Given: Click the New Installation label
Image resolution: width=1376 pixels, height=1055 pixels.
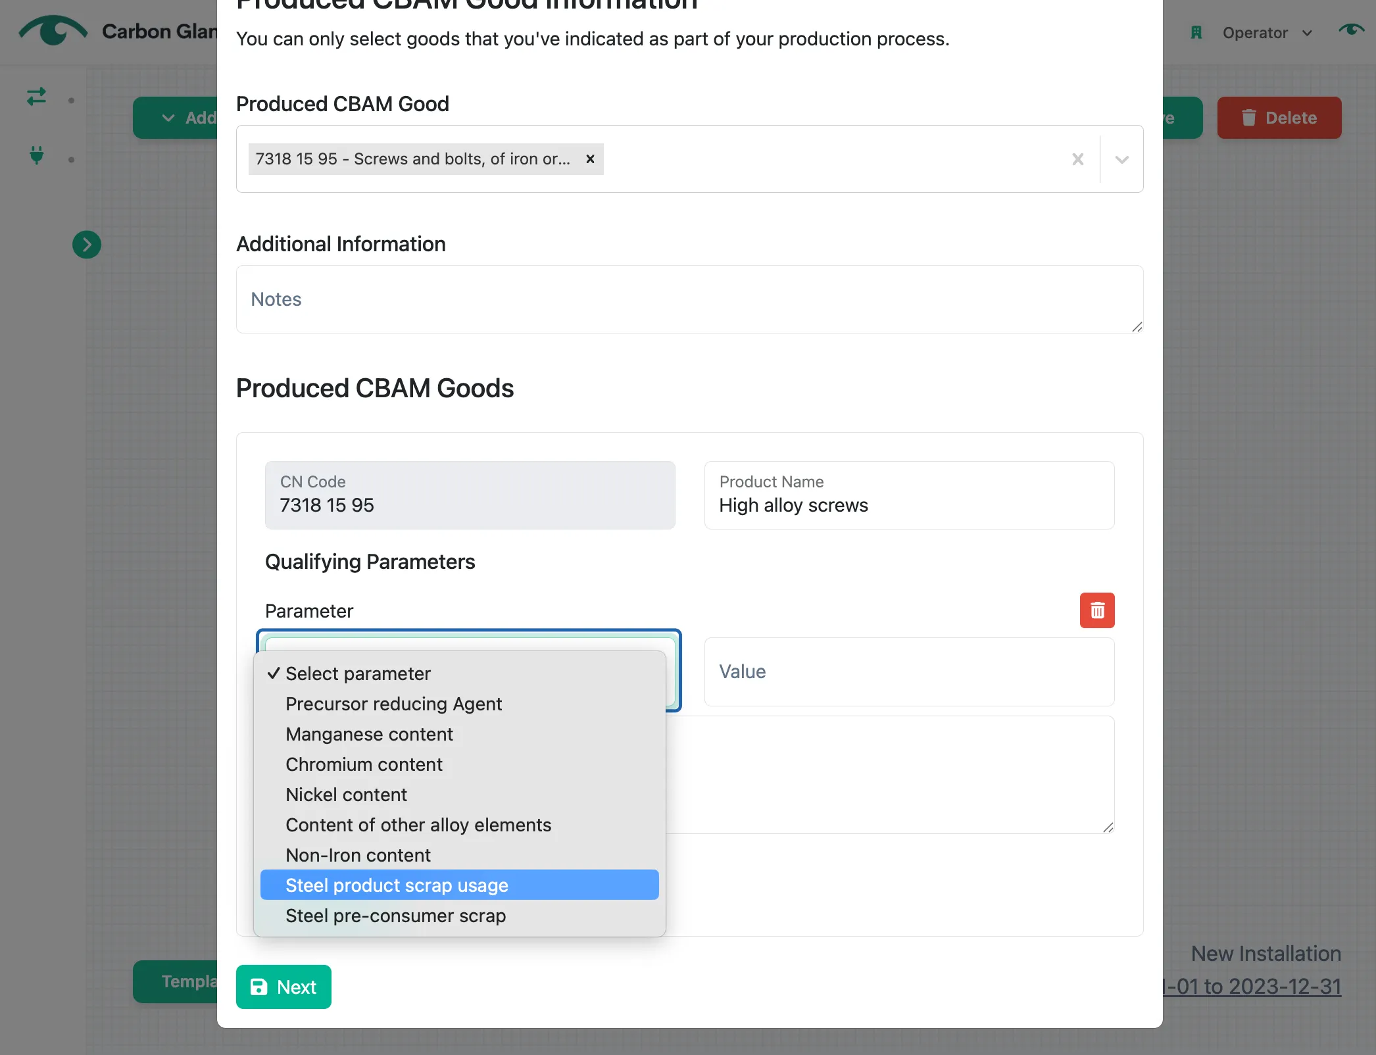Looking at the screenshot, I should point(1266,953).
